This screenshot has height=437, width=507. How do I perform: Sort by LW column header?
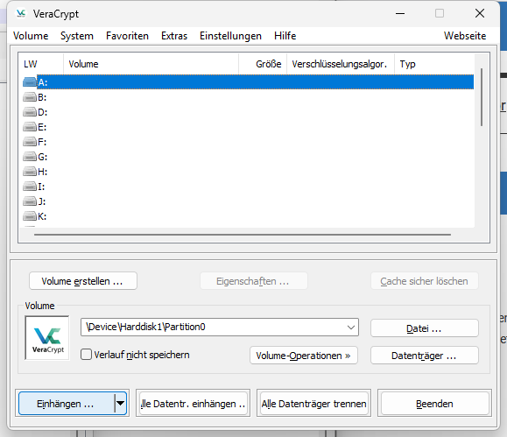coord(41,64)
